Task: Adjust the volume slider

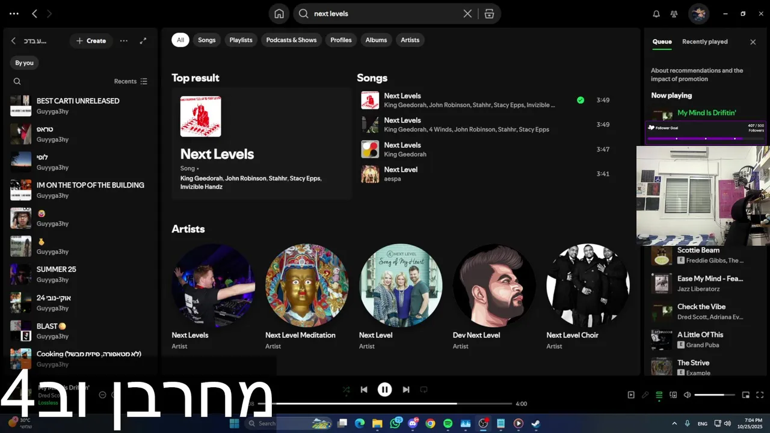Action: coord(715,395)
